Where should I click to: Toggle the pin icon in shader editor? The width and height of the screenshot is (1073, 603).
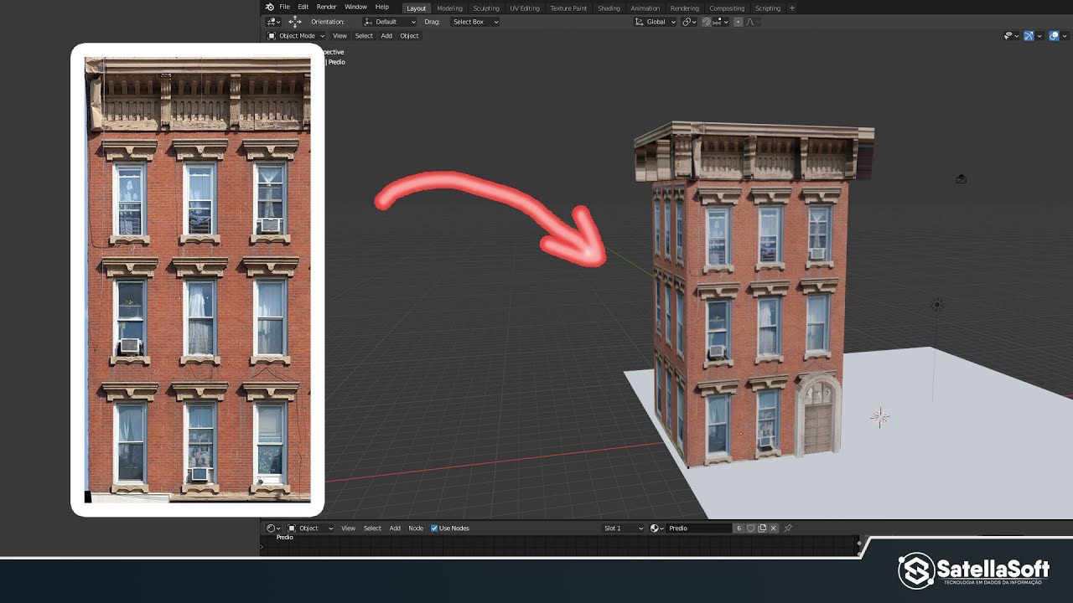(x=788, y=528)
